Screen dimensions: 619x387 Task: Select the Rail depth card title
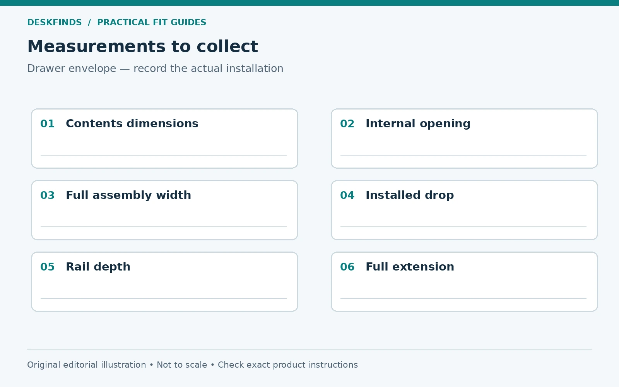coord(98,267)
